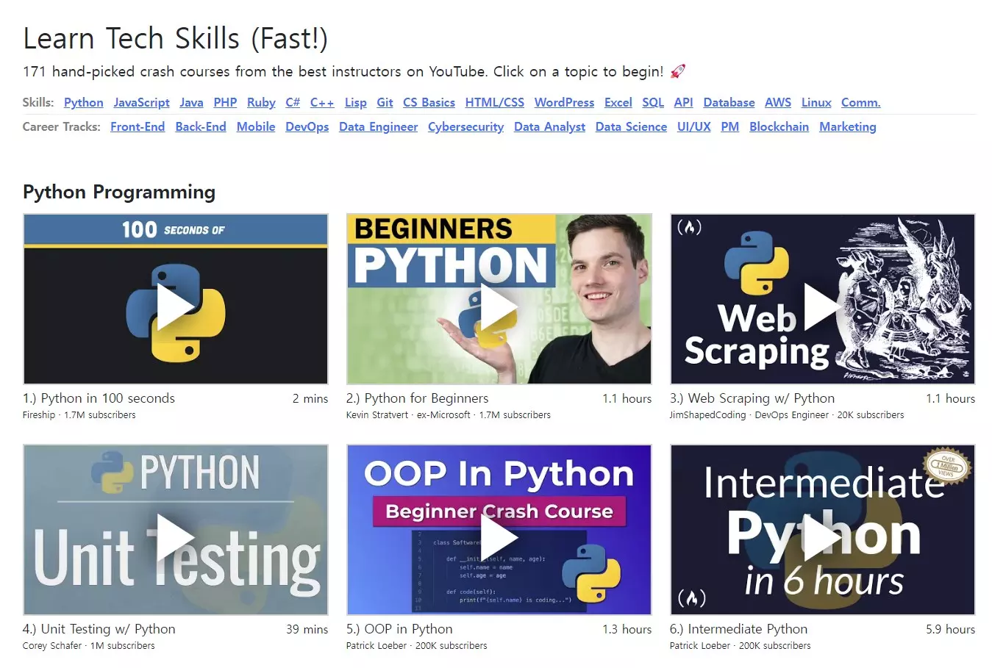Select the DevOps career track
The height and width of the screenshot is (668, 992).
pos(307,126)
